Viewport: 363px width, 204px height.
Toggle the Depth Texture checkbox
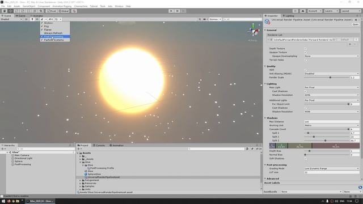pyautogui.click(x=305, y=49)
